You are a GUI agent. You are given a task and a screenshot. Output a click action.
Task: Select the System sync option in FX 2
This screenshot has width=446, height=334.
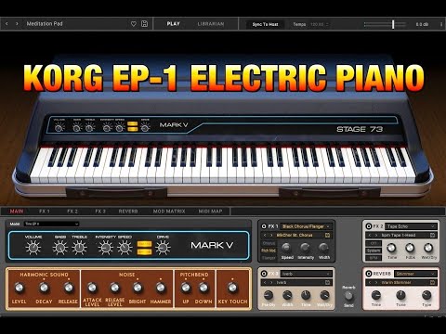pos(374,250)
